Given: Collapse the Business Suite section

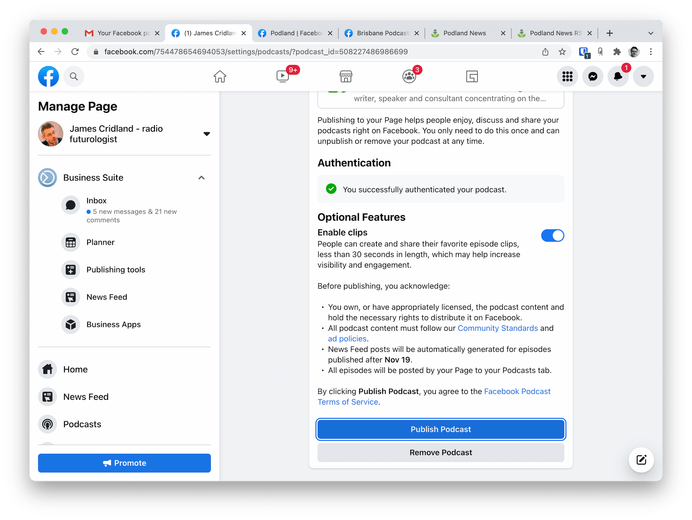Looking at the screenshot, I should 201,177.
